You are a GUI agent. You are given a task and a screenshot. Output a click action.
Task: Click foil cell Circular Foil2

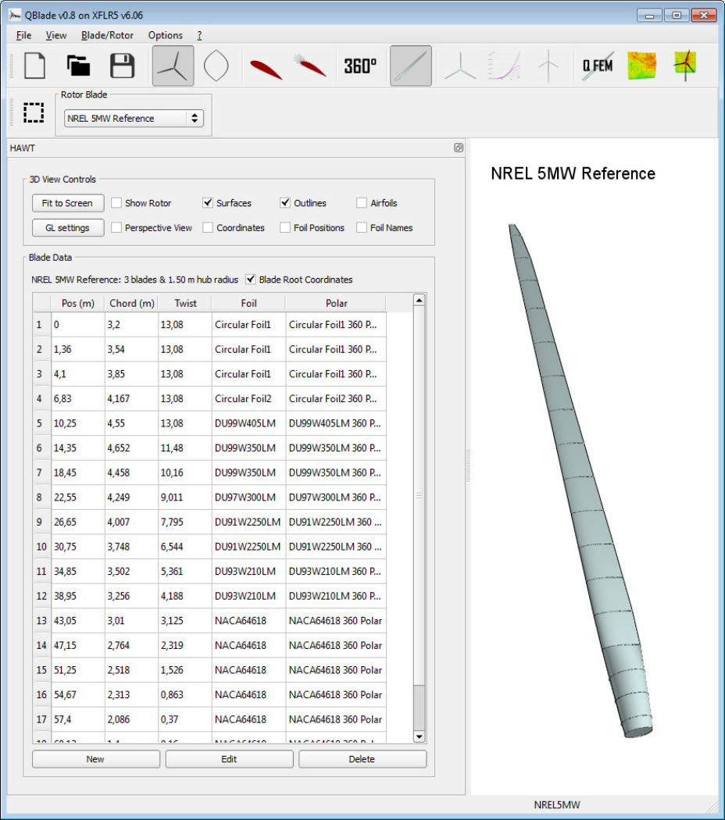click(248, 398)
